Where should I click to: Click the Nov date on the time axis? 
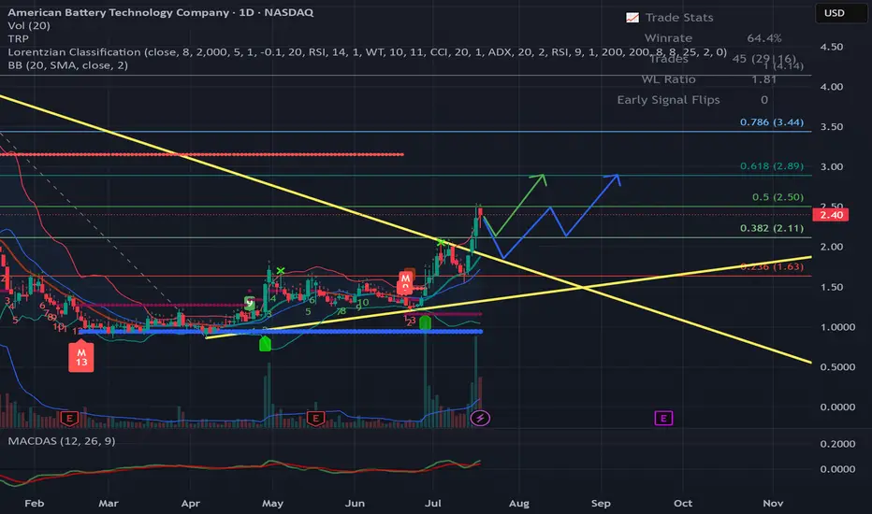pos(773,504)
